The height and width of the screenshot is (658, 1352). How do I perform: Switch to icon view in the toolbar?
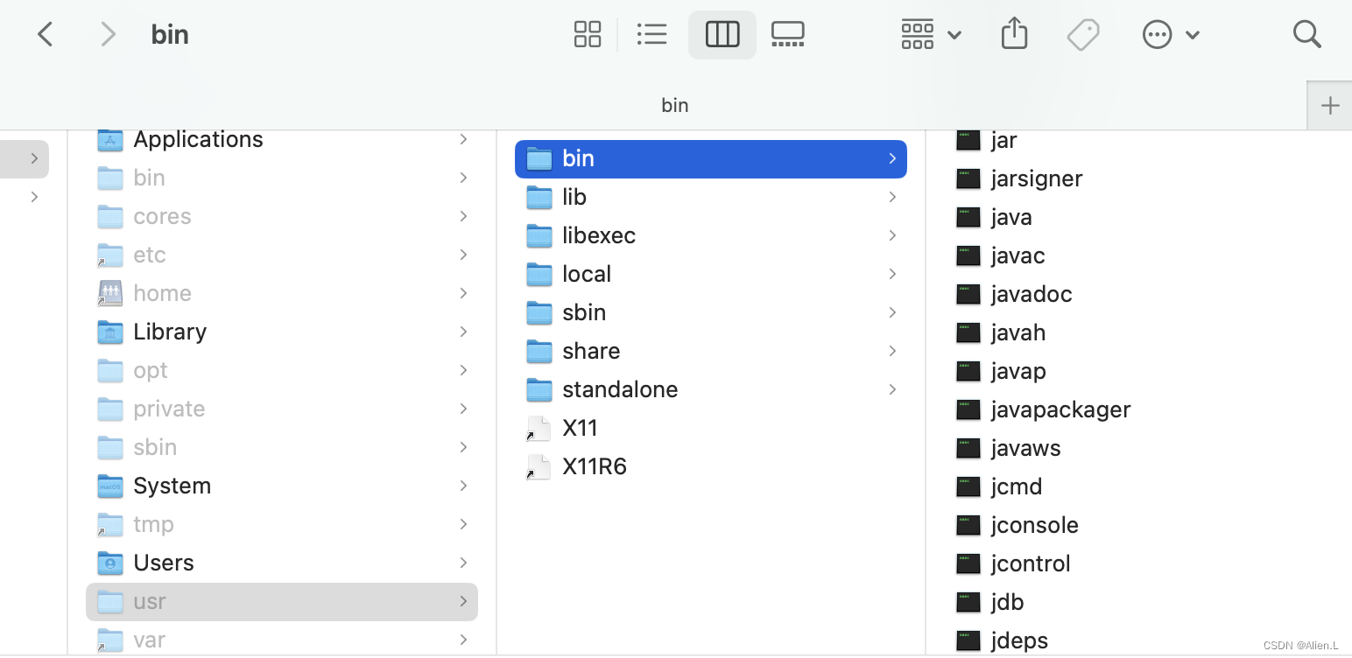pos(588,34)
